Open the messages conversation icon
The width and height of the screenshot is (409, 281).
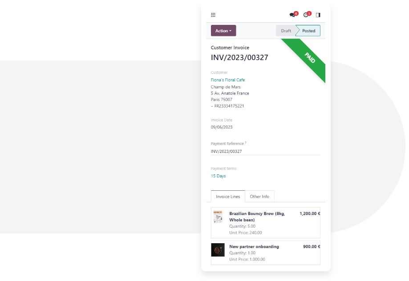pos(292,15)
